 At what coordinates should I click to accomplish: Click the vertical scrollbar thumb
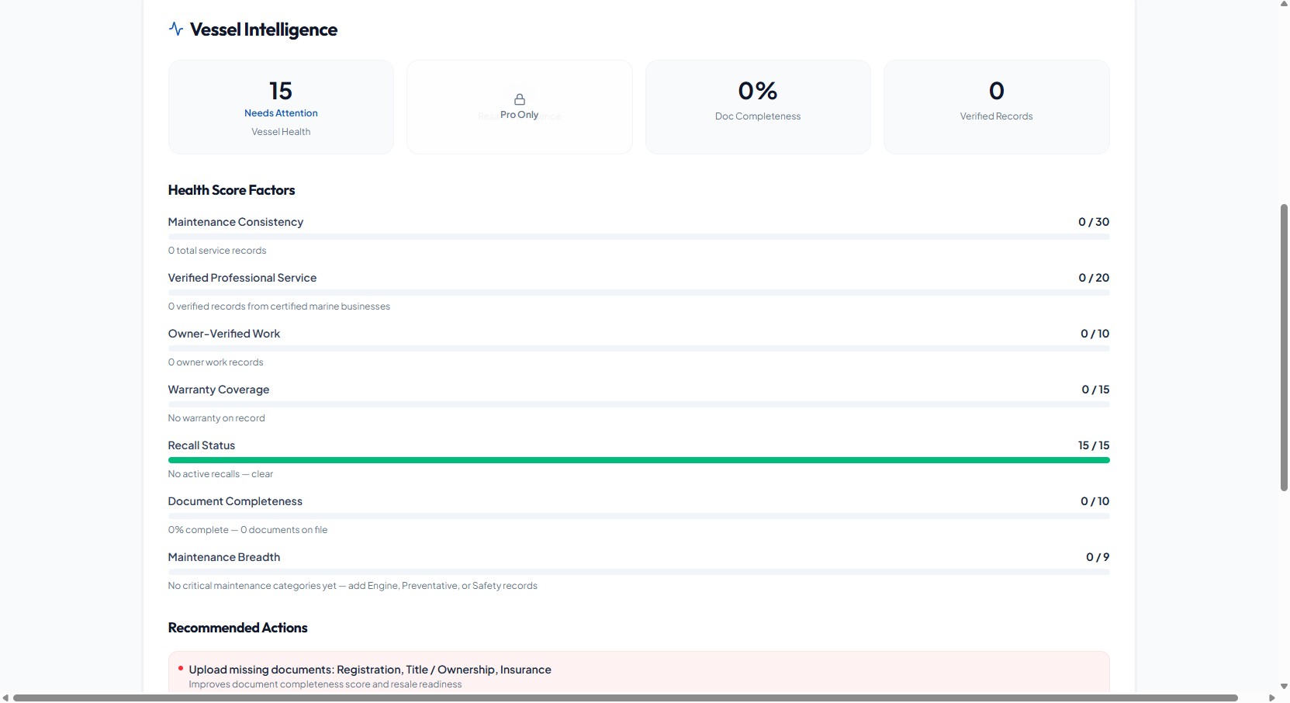(x=1284, y=348)
